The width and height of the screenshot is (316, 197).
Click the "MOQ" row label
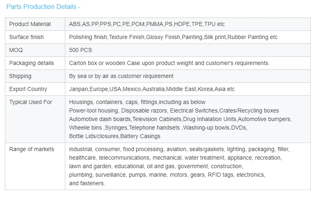pos(16,50)
